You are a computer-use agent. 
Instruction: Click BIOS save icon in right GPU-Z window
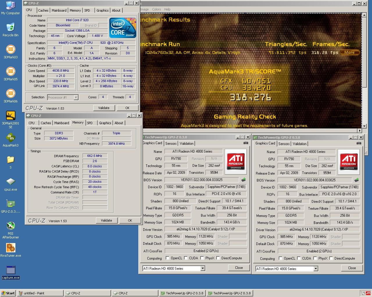pyautogui.click(x=357, y=180)
